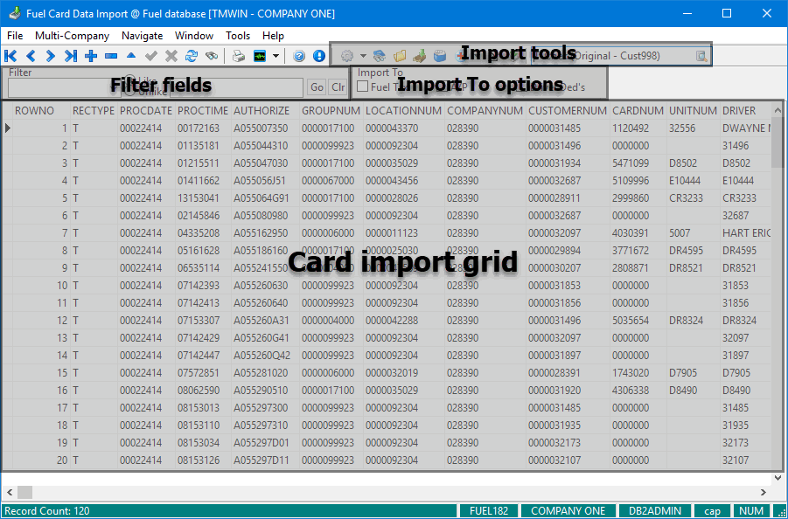The height and width of the screenshot is (519, 788).
Task: Open the yellow folder icon in import tools
Action: coord(400,56)
